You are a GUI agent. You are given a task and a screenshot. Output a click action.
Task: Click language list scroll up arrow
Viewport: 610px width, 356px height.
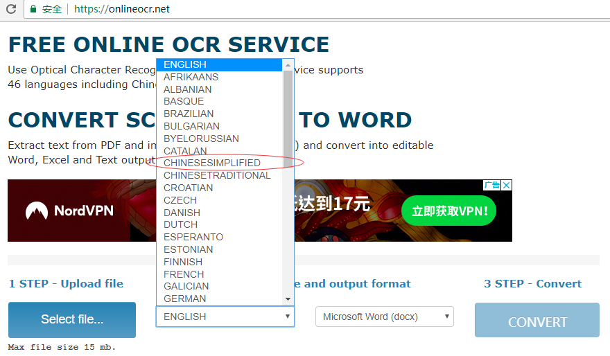tap(288, 64)
